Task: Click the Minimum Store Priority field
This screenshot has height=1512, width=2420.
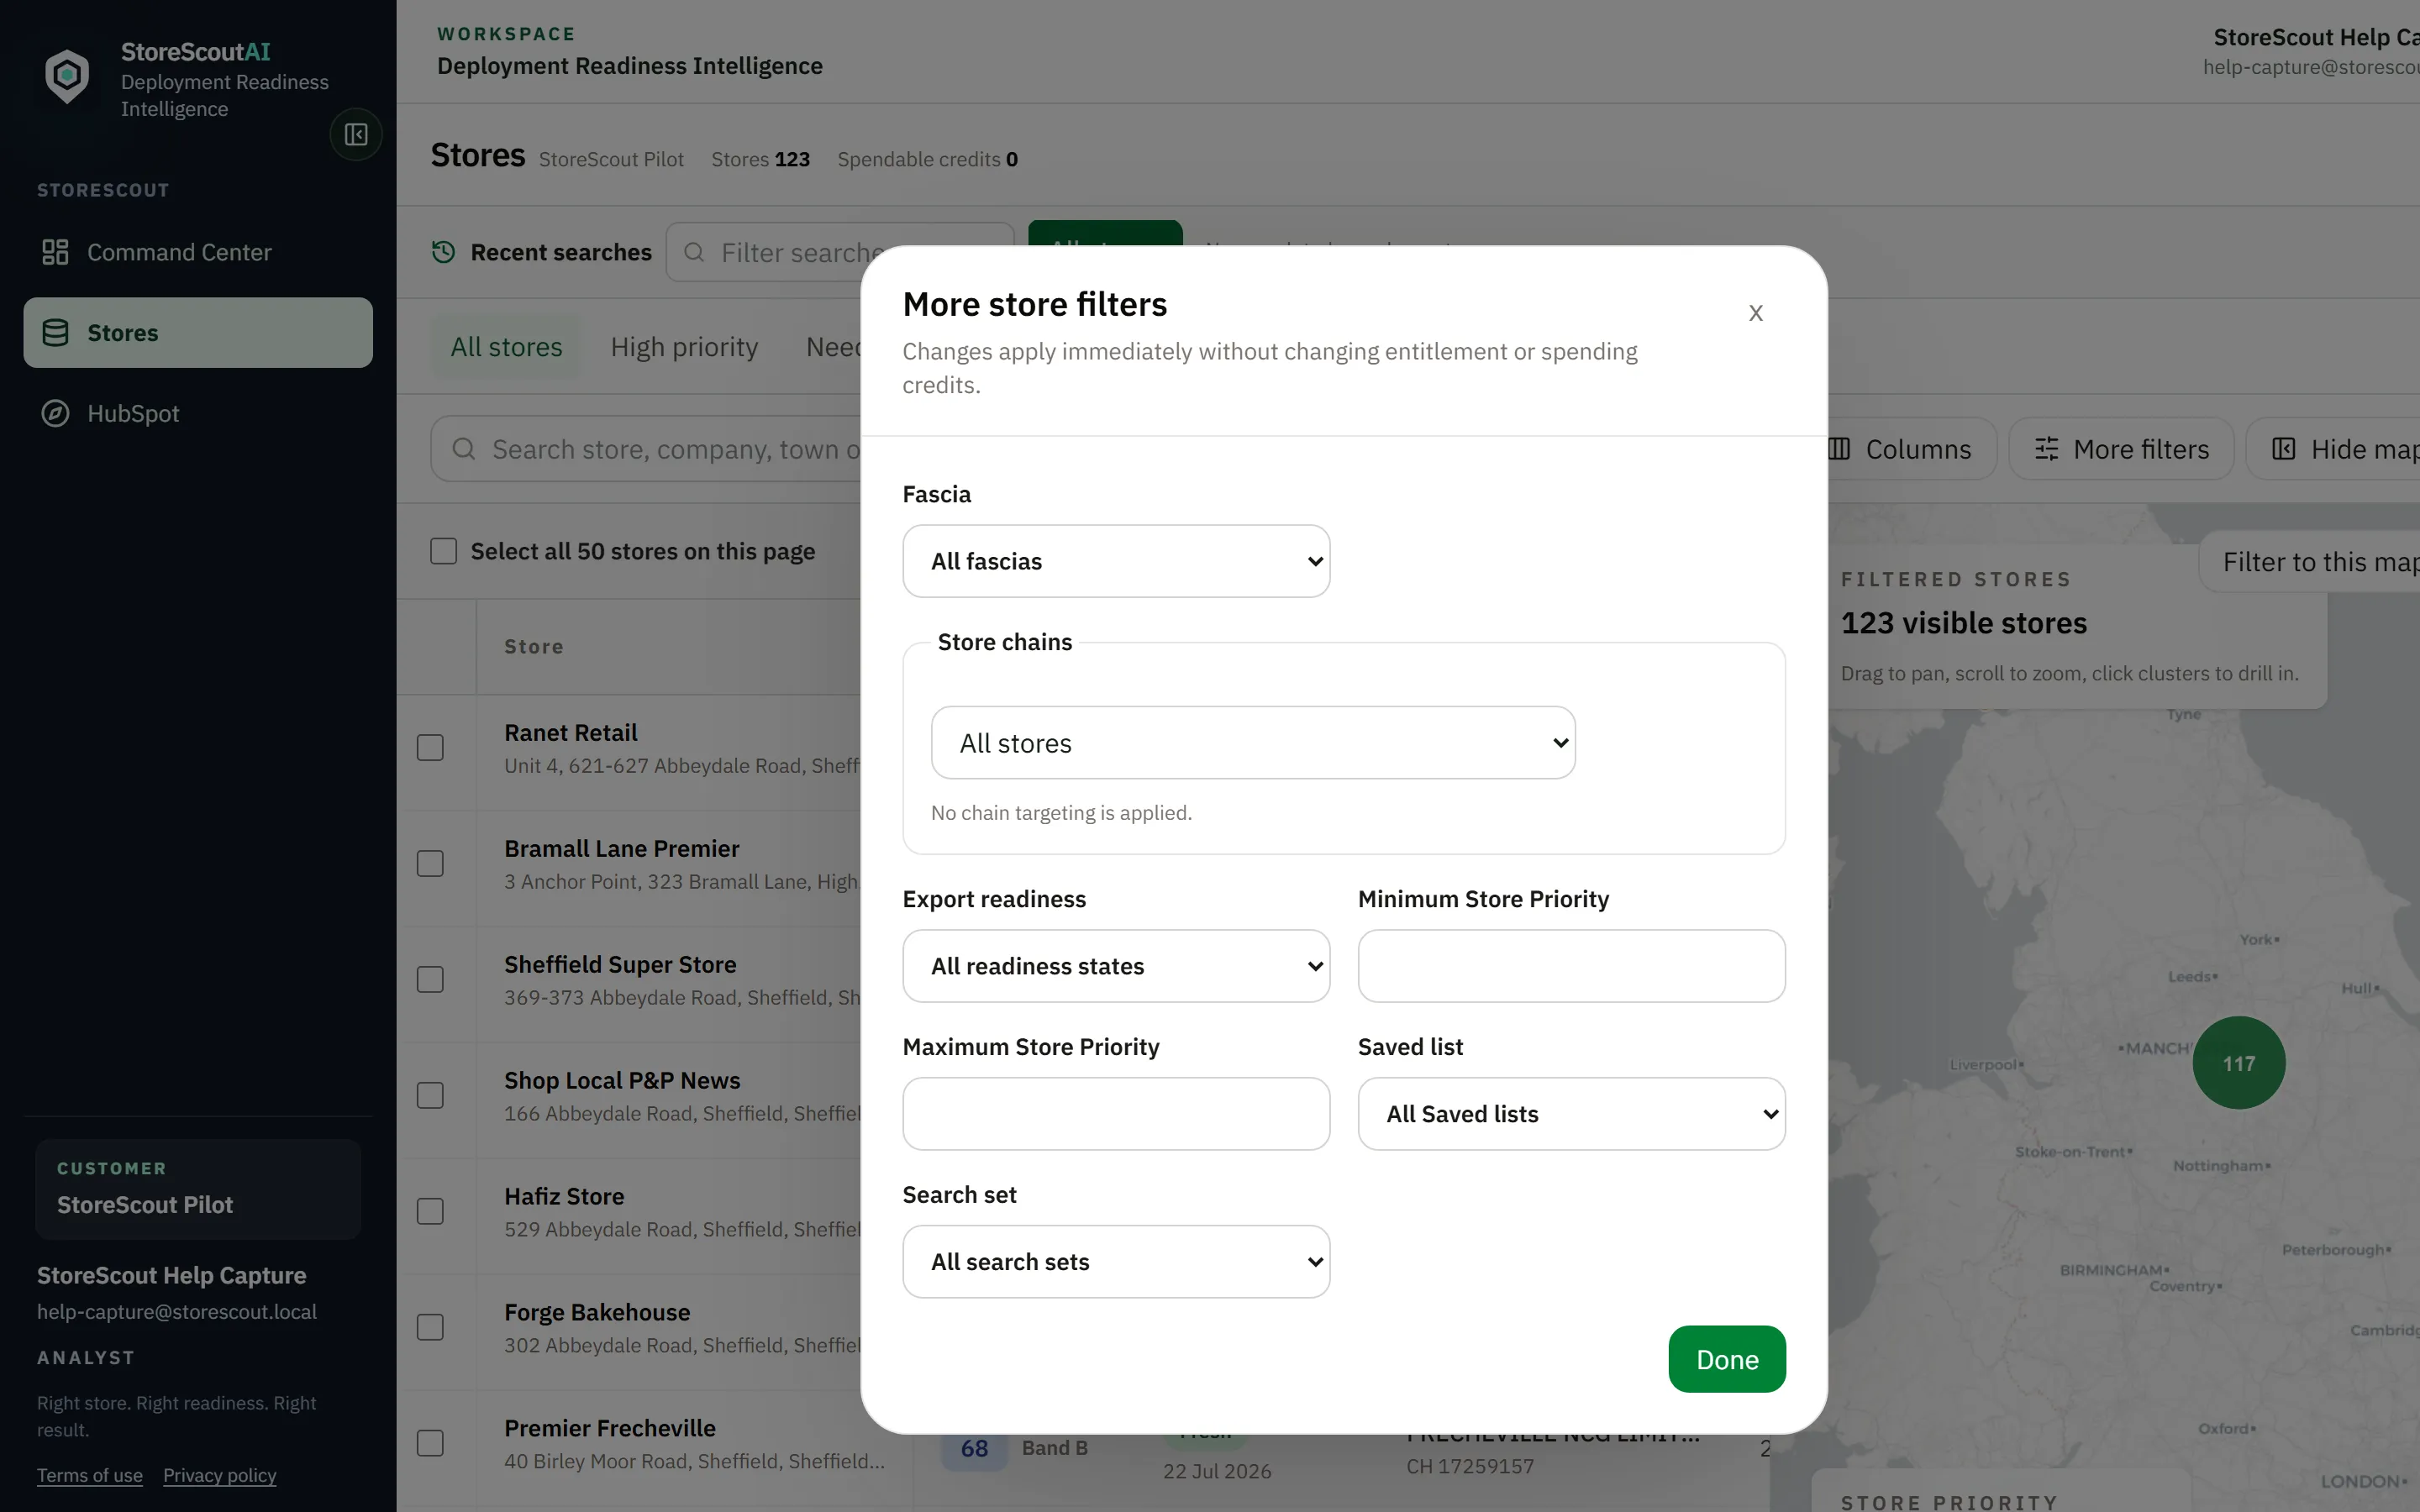Action: click(x=1571, y=966)
